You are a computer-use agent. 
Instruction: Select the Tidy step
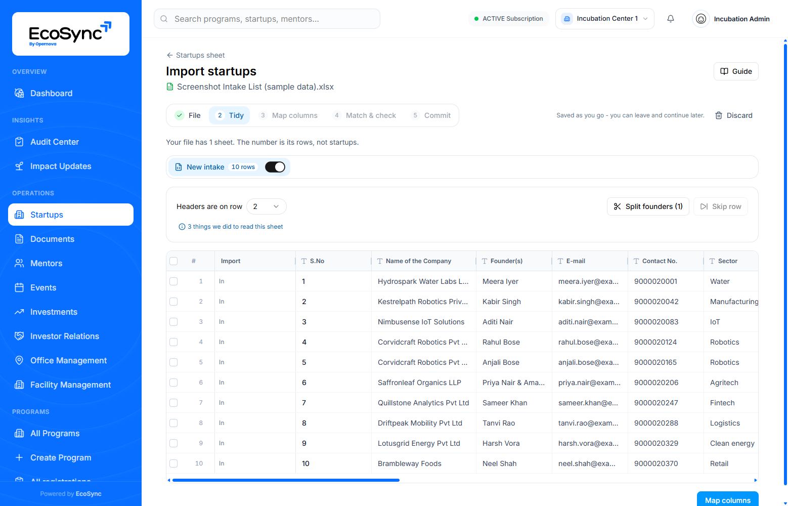pos(230,115)
